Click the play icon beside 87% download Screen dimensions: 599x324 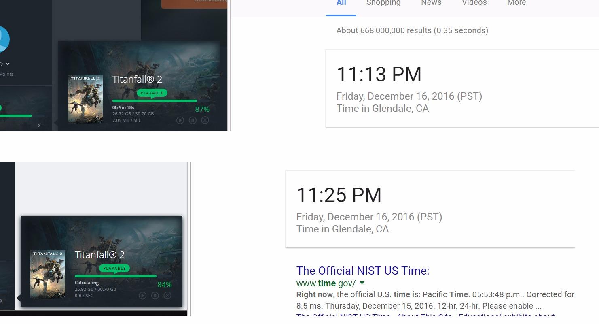tap(180, 120)
